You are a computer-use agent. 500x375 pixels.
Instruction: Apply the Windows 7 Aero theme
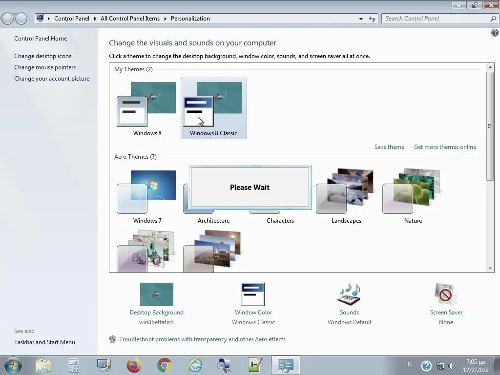[x=146, y=192]
